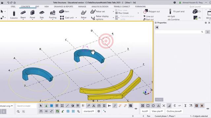Toggle the green cone select components switch
211x118 pixels.
point(46,106)
